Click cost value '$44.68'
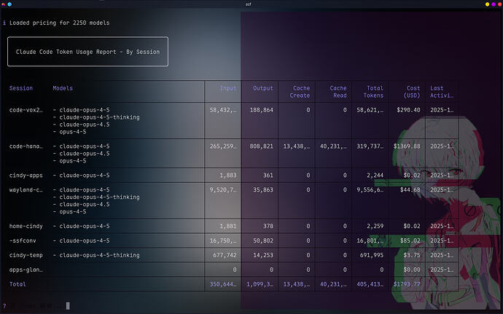503x314 pixels. pyautogui.click(x=410, y=189)
